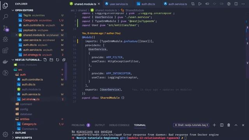Open the OUTPUT panel tab

tap(100, 125)
